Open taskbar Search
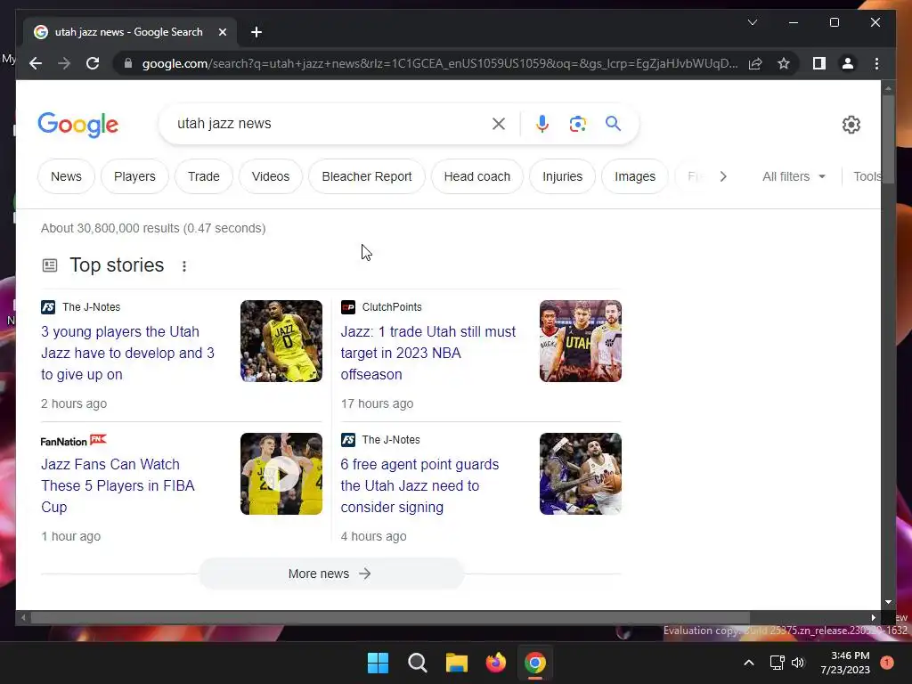Image resolution: width=912 pixels, height=684 pixels. pos(417,663)
